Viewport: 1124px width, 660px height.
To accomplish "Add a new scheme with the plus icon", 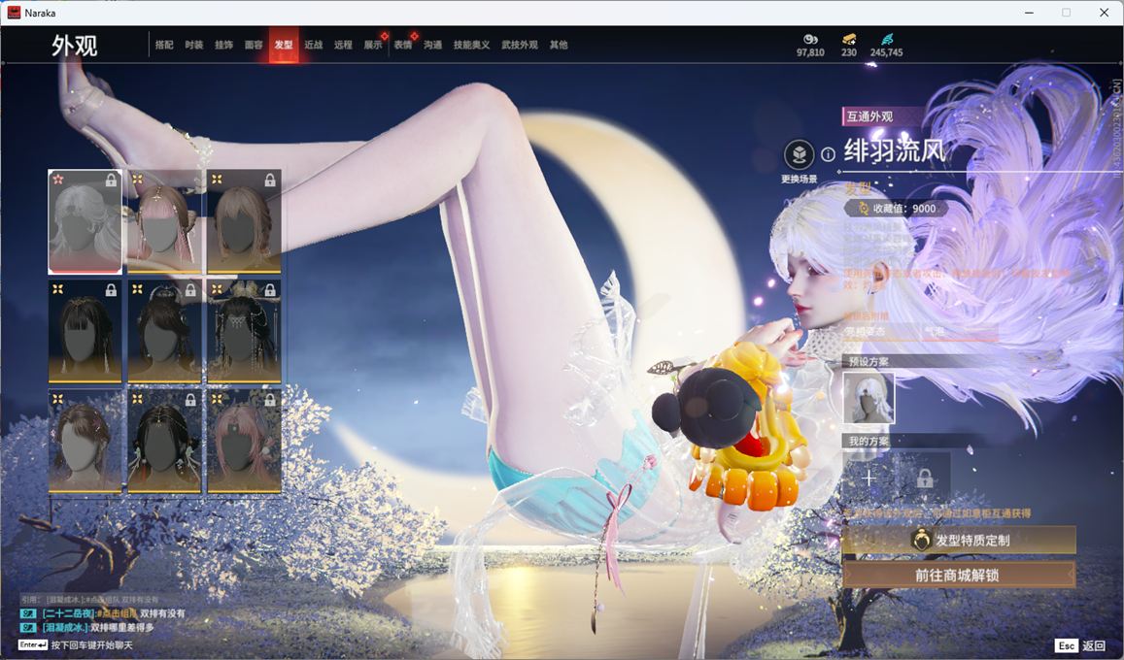I will (x=869, y=478).
